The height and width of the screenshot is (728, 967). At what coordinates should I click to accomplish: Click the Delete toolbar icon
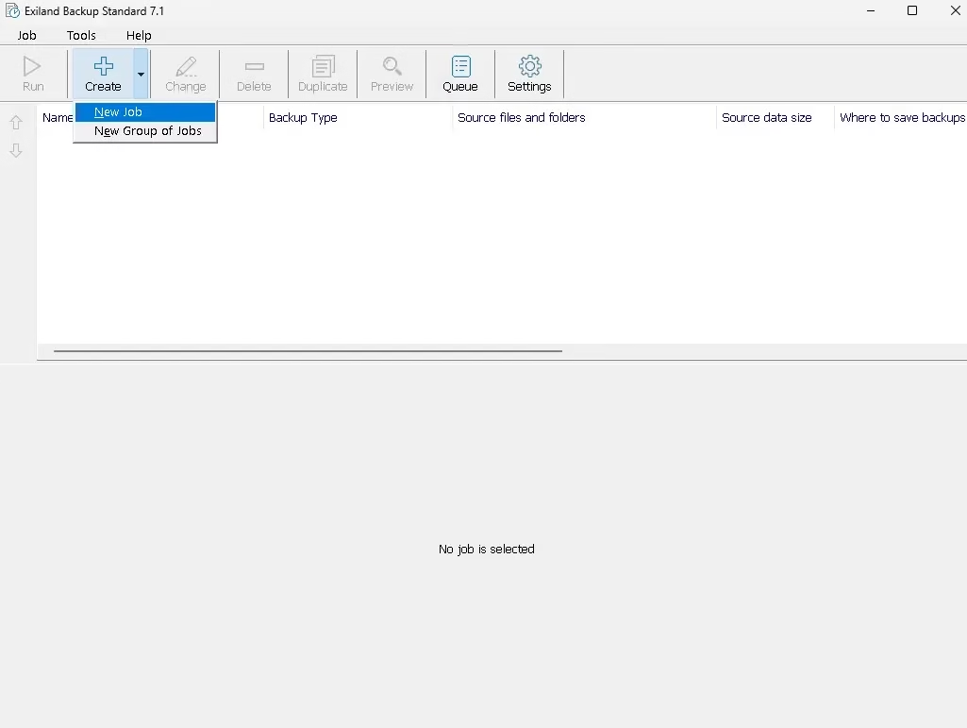pyautogui.click(x=254, y=67)
